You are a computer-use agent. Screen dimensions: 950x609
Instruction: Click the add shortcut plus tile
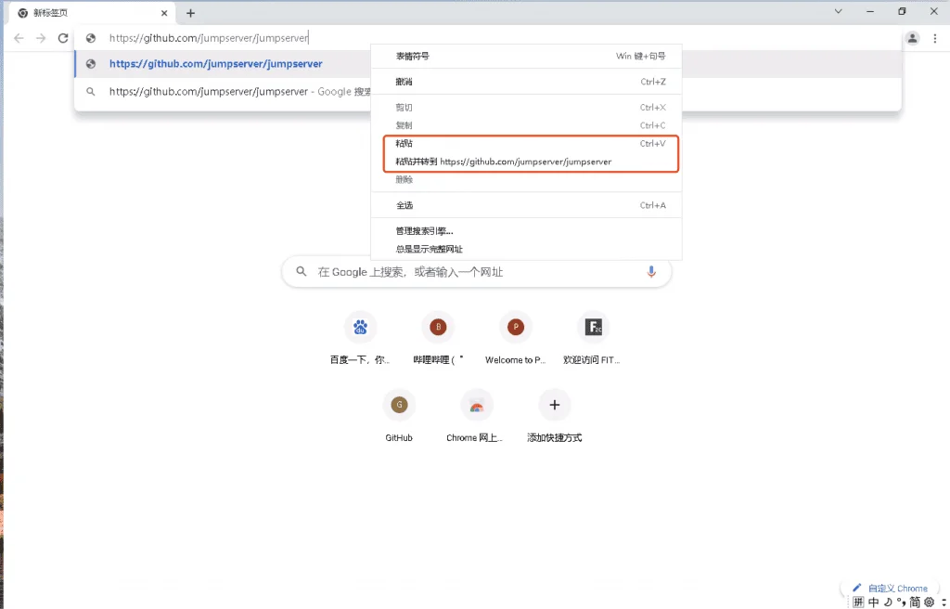tap(555, 416)
